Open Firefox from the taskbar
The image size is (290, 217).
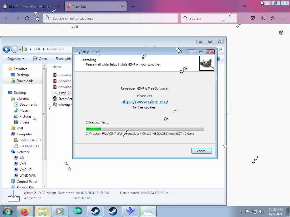click(25, 211)
